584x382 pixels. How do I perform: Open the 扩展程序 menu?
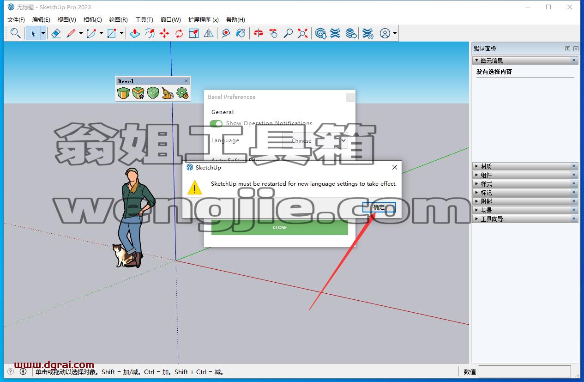[x=204, y=19]
